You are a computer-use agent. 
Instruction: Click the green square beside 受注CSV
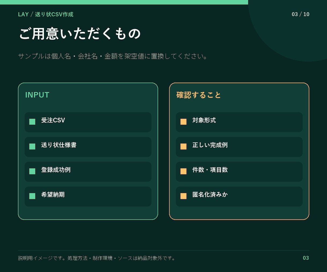tap(32, 122)
